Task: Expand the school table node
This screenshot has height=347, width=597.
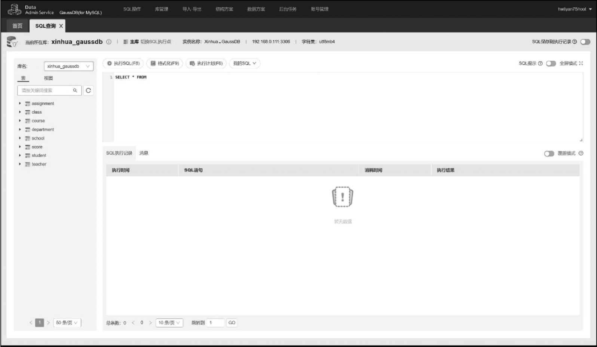Action: click(20, 138)
